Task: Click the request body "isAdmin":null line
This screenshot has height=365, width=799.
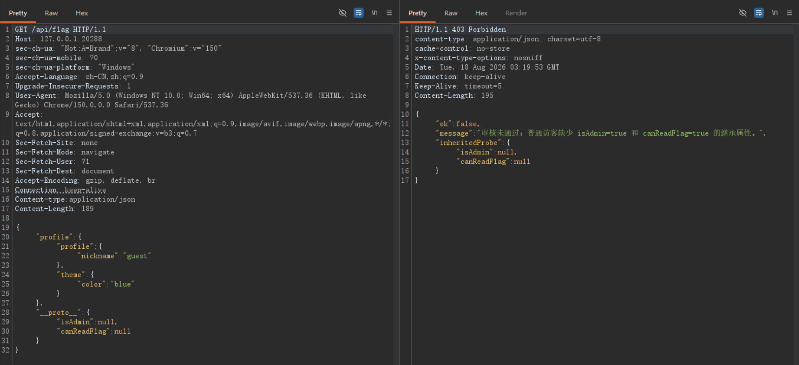Action: coord(87,322)
